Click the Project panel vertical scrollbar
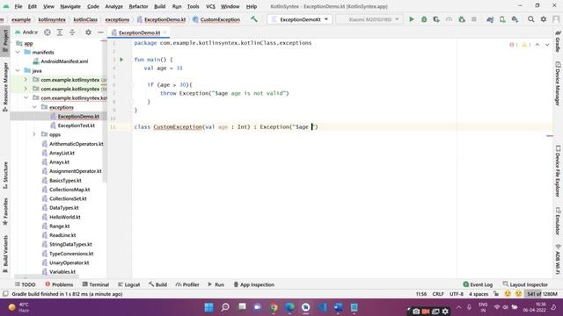This screenshot has width=563, height=316. click(x=105, y=111)
